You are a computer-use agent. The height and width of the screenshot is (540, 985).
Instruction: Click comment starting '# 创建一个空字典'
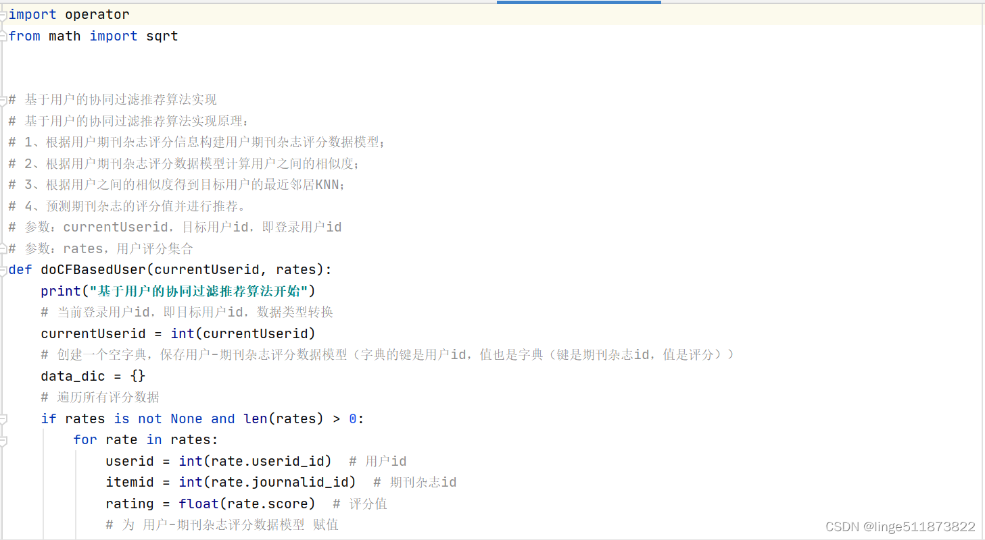[387, 355]
